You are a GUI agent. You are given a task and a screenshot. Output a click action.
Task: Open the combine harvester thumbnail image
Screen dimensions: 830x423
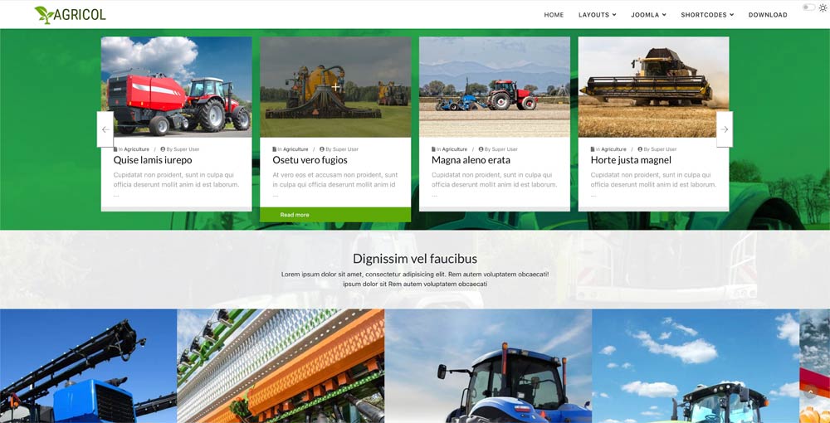pos(653,86)
